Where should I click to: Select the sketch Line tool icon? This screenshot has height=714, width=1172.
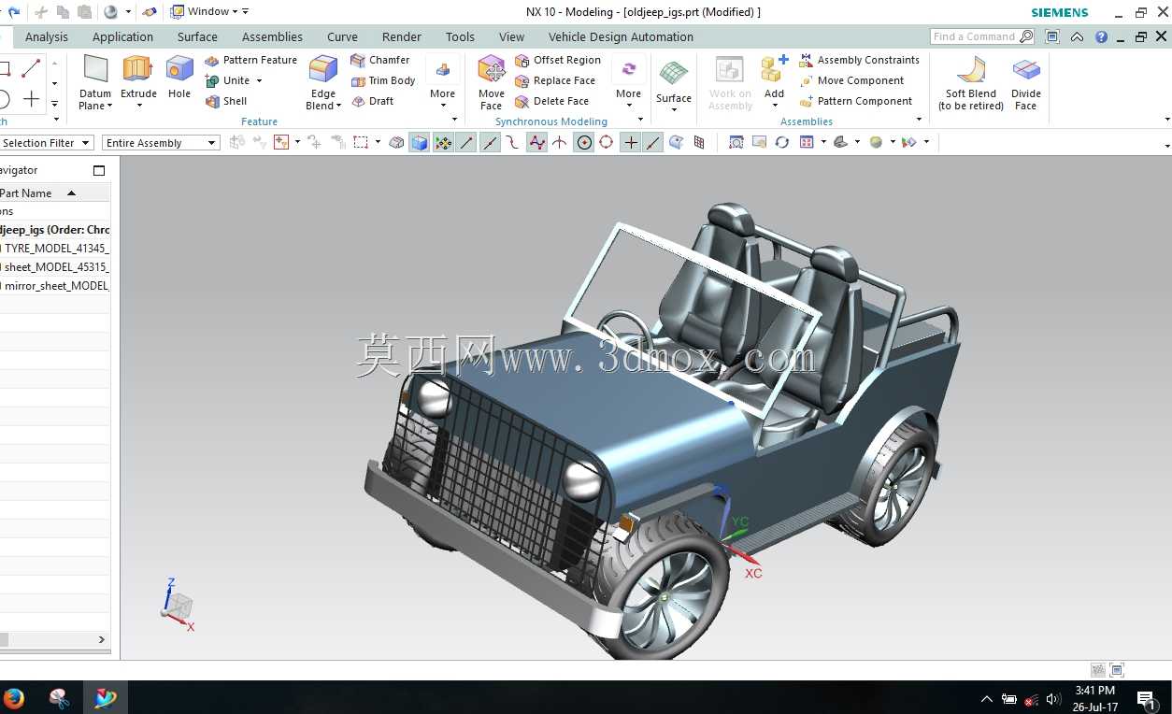(31, 67)
